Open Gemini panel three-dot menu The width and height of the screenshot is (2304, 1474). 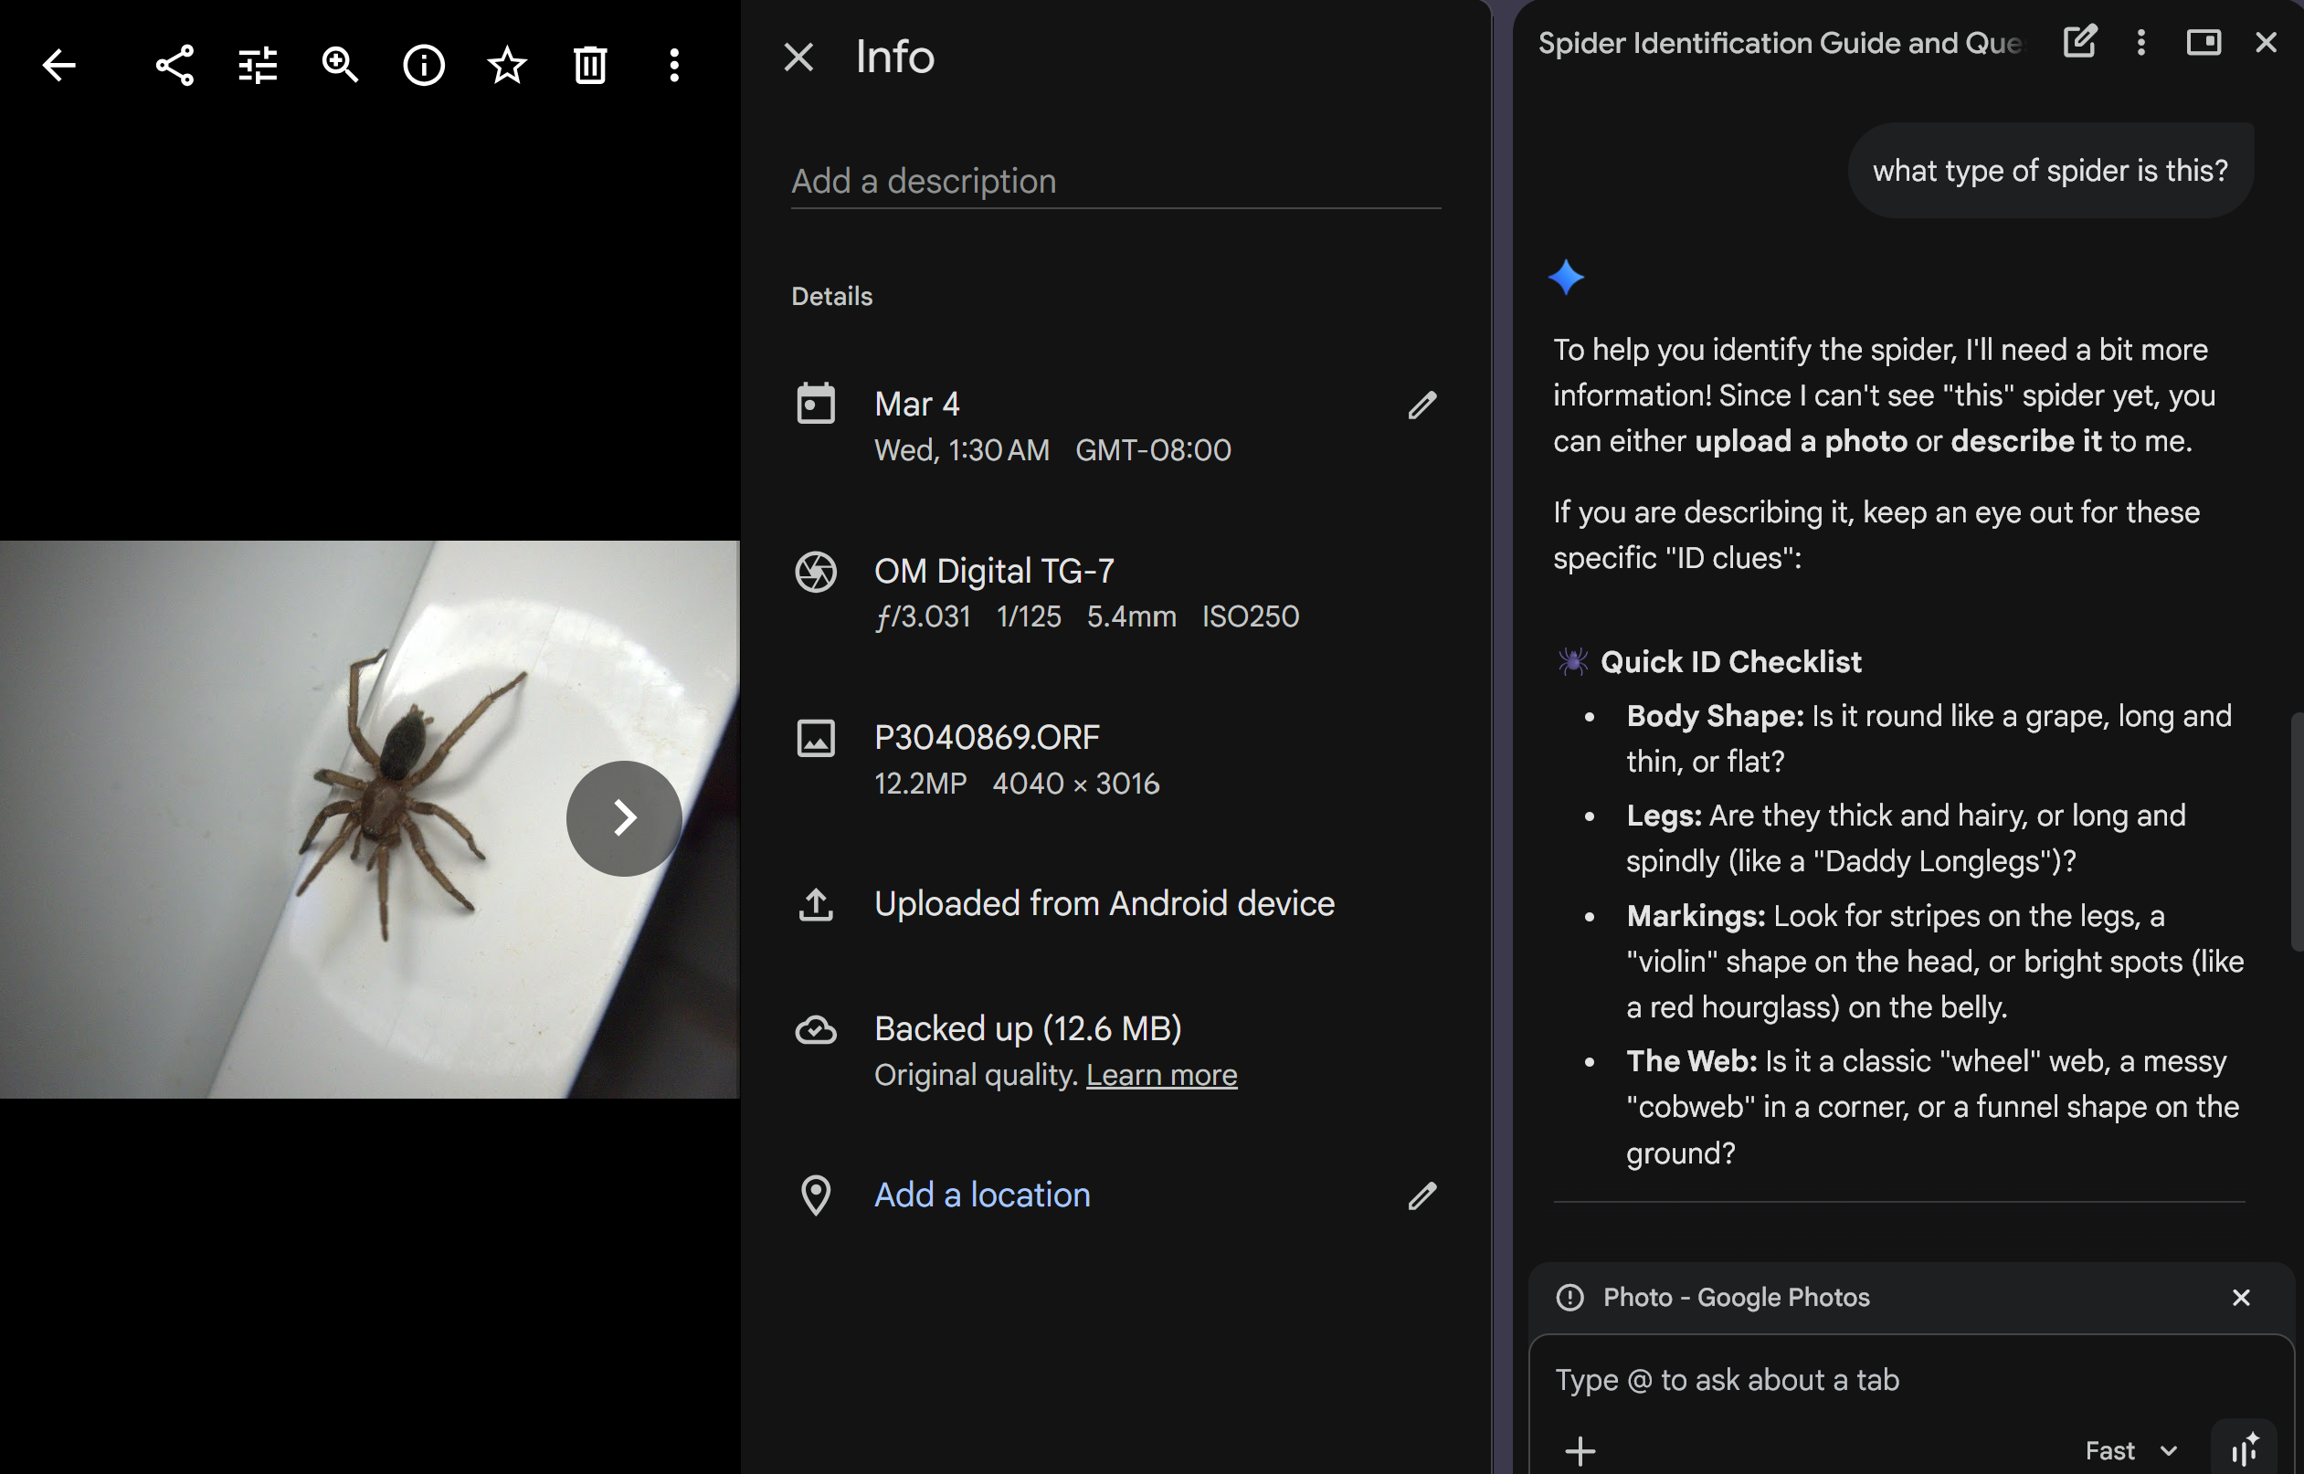point(2140,42)
